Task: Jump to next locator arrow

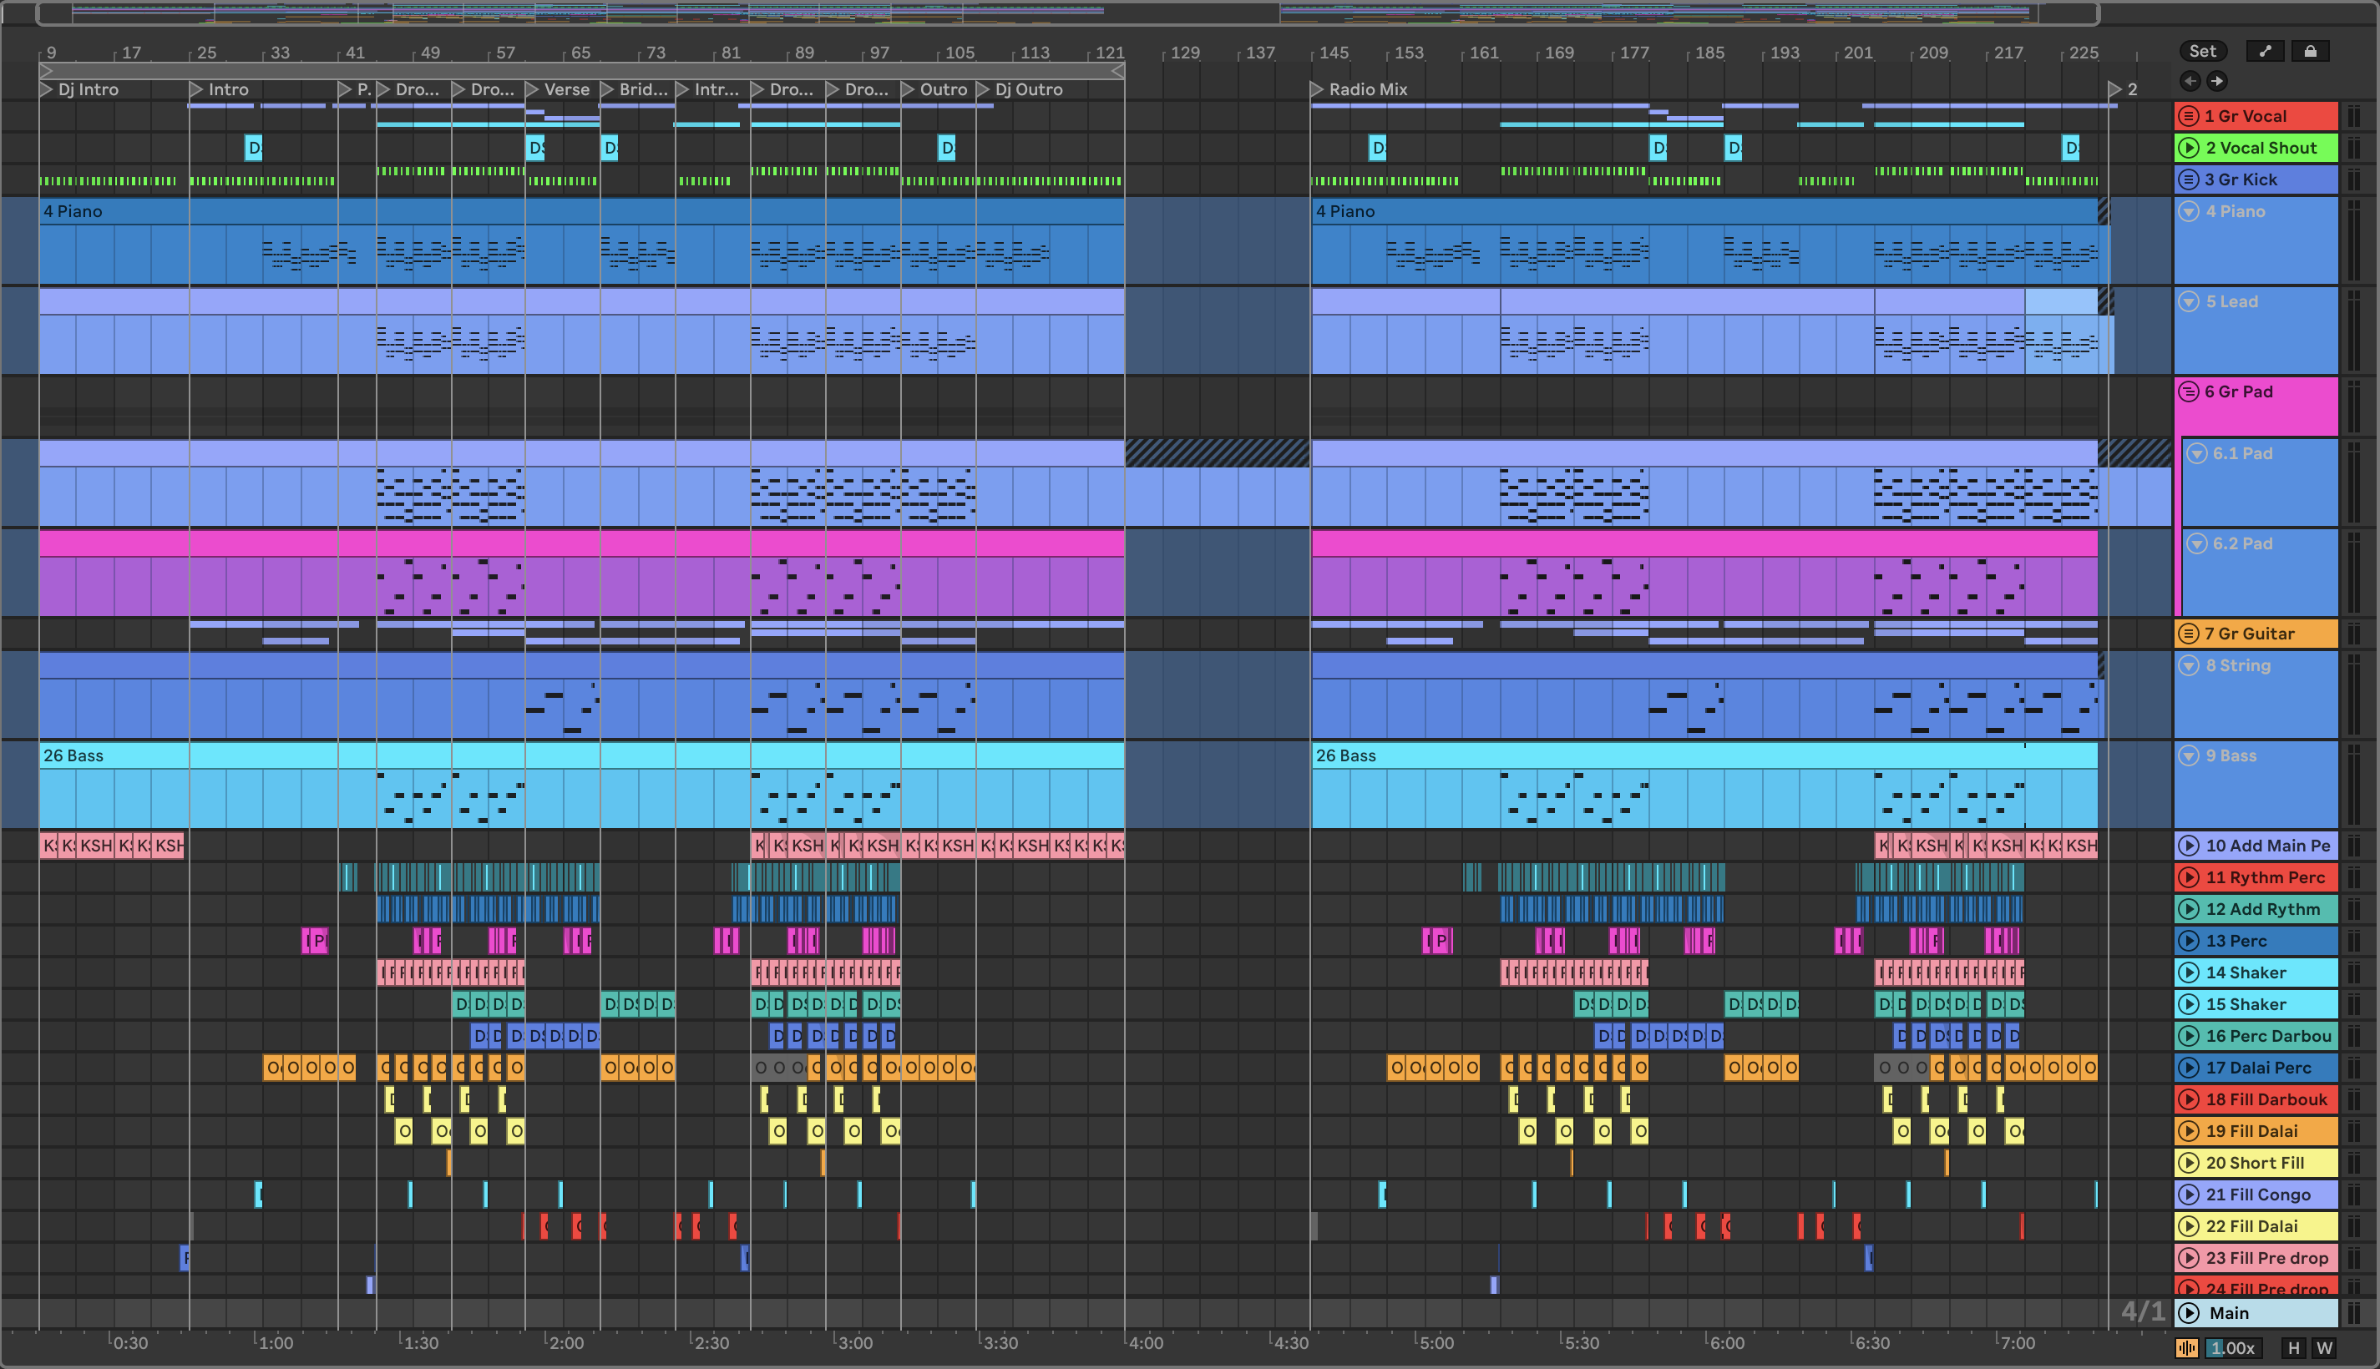Action: tap(2216, 81)
